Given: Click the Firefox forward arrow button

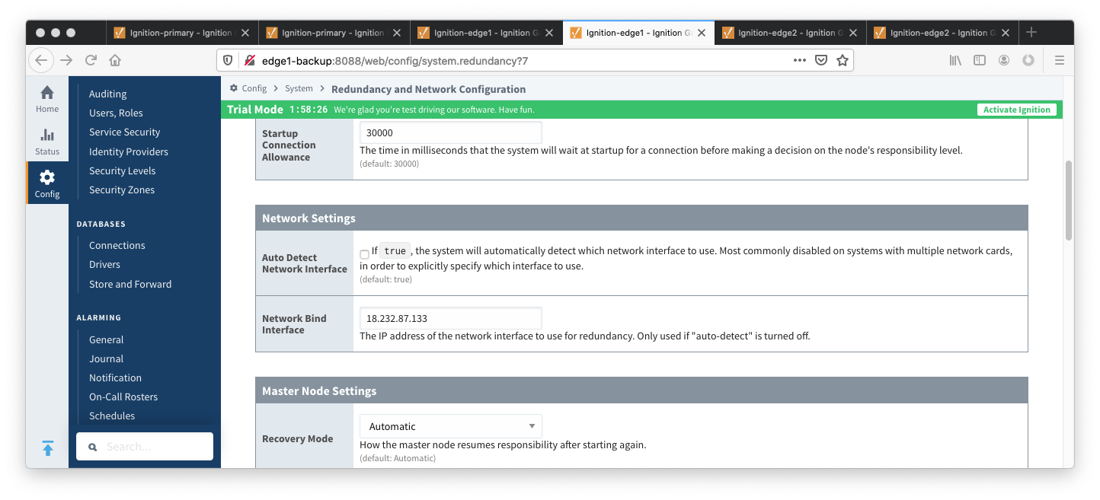Looking at the screenshot, I should point(66,60).
